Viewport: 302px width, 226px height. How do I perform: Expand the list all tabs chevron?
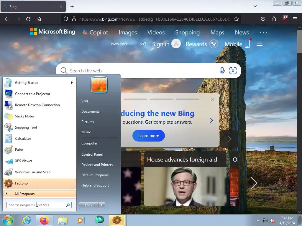pos(255,6)
